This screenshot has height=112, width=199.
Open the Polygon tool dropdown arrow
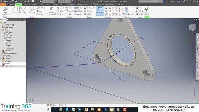point(32,14)
